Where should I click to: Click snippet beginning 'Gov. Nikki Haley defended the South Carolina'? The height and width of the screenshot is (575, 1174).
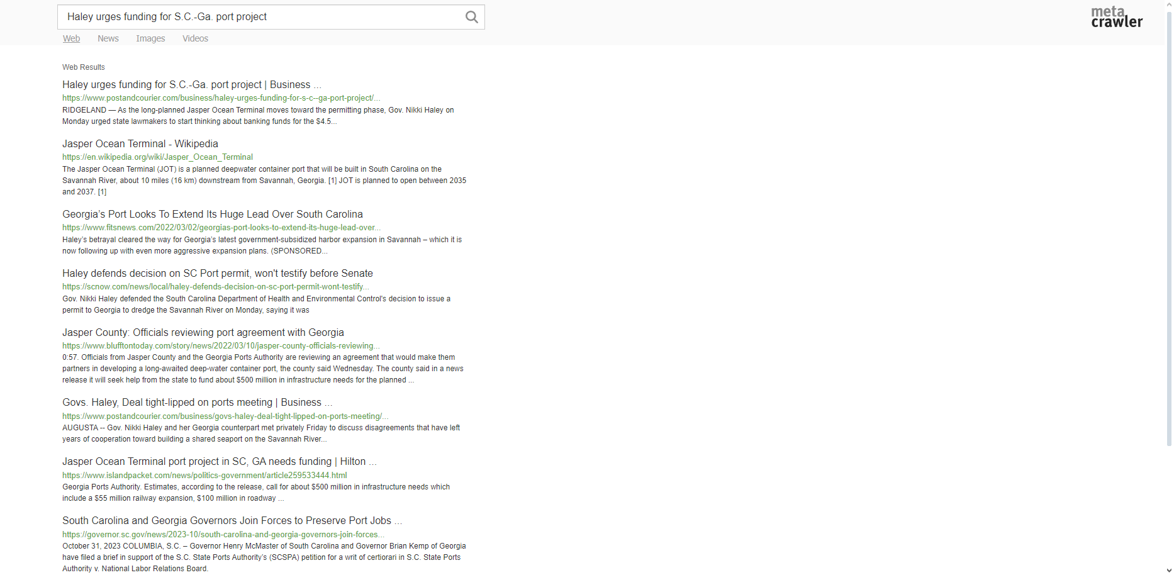[x=256, y=304]
